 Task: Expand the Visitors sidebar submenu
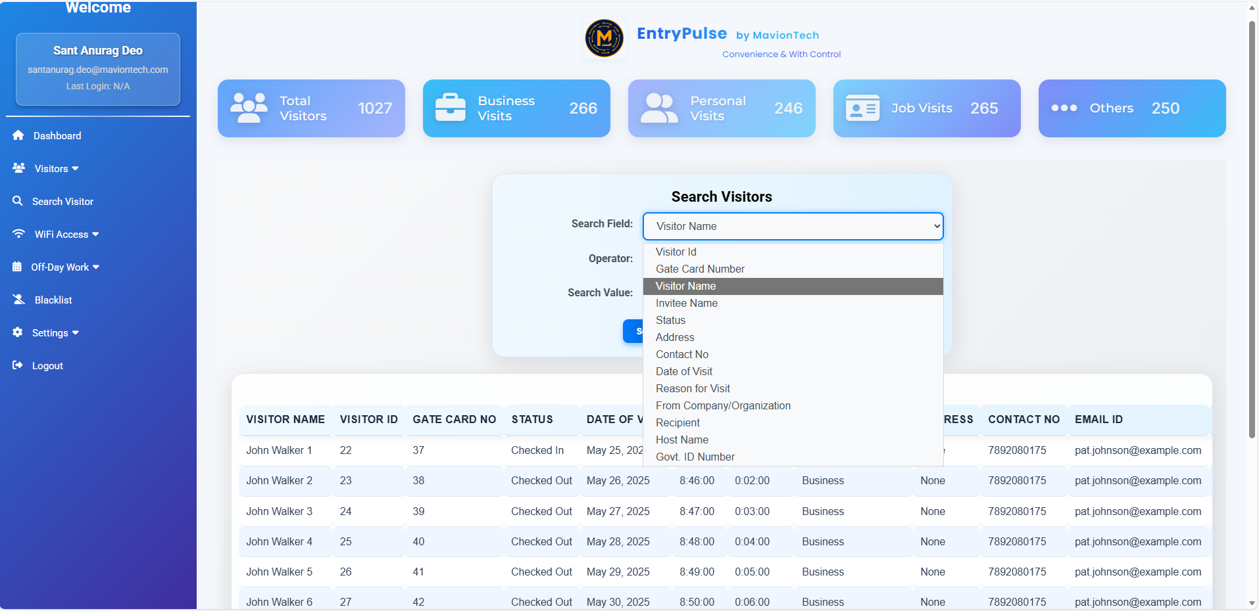tap(57, 169)
